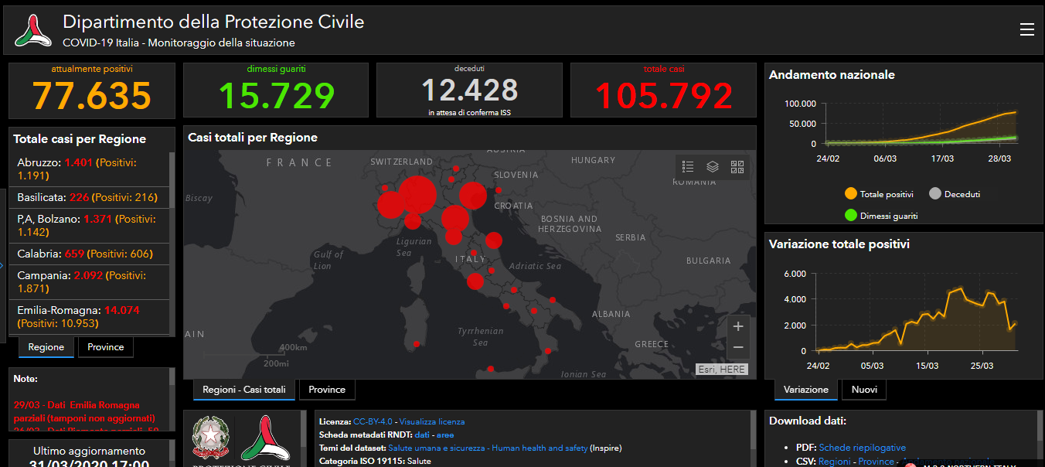This screenshot has height=467, width=1045.
Task: Zoom in on the map
Action: pos(738,326)
